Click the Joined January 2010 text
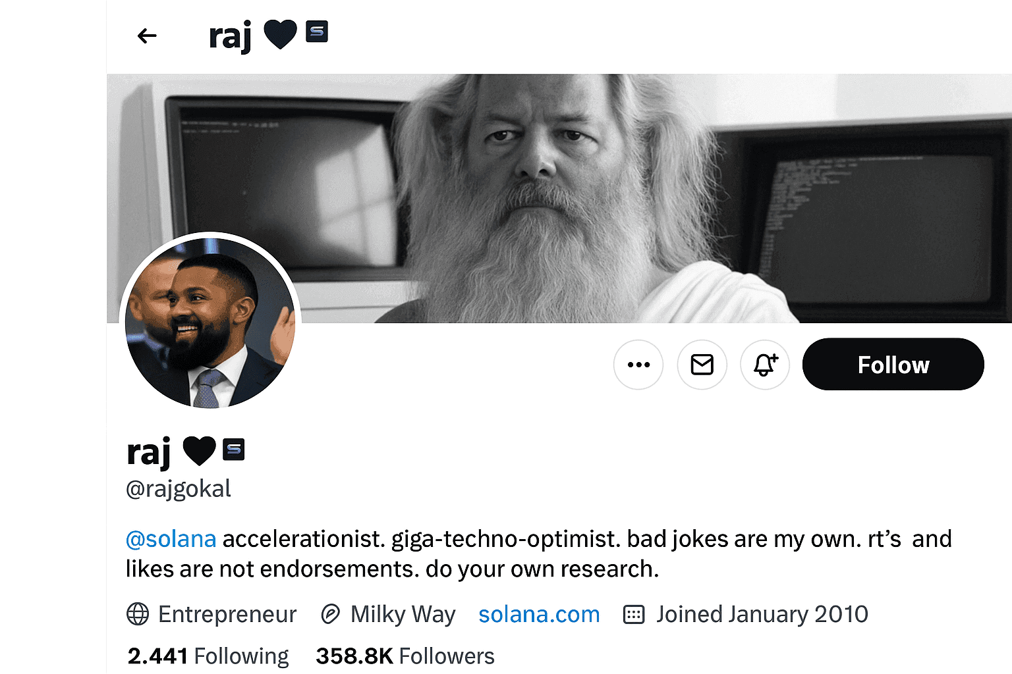 pos(762,614)
